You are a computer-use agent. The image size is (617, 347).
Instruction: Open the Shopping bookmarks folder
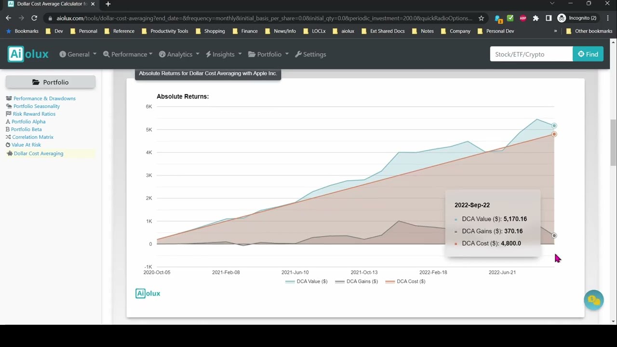click(x=210, y=31)
